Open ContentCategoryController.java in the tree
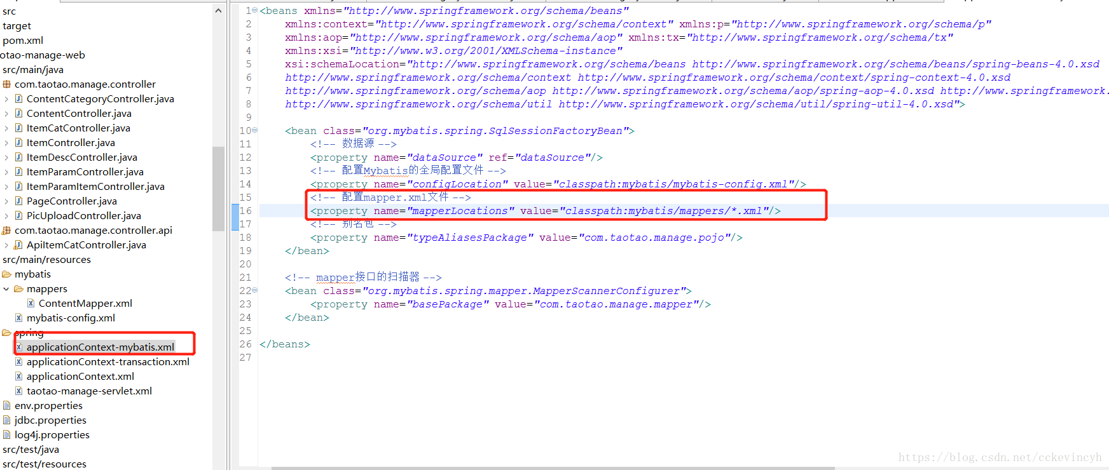Image resolution: width=1109 pixels, height=470 pixels. click(x=100, y=99)
